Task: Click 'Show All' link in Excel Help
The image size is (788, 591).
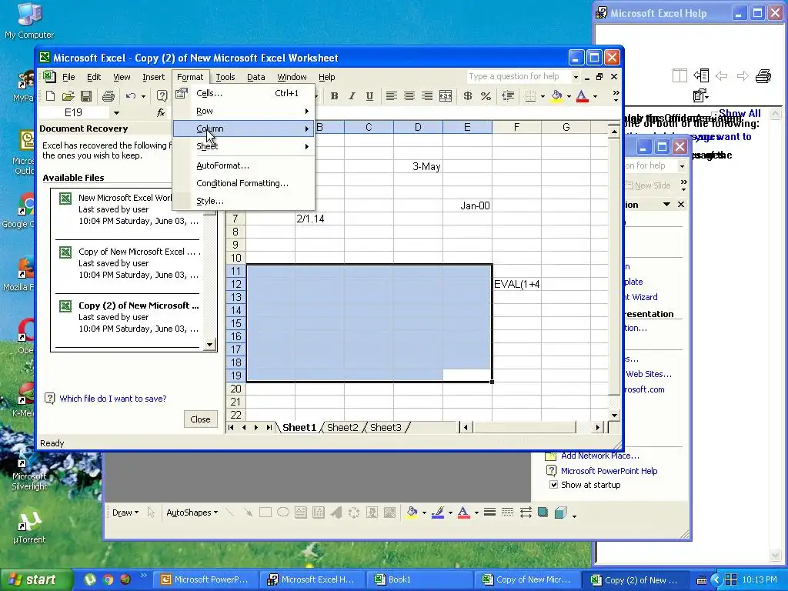Action: click(x=740, y=114)
